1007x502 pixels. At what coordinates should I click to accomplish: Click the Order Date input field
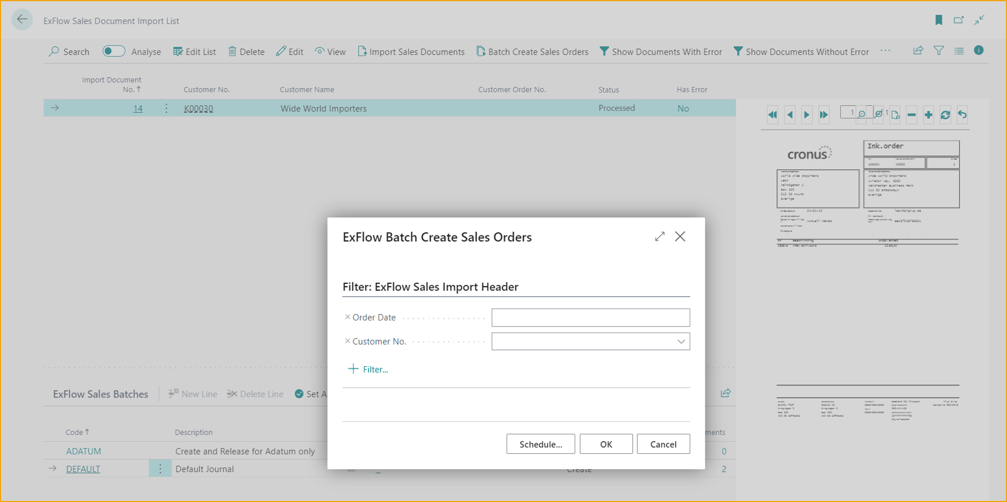click(590, 317)
